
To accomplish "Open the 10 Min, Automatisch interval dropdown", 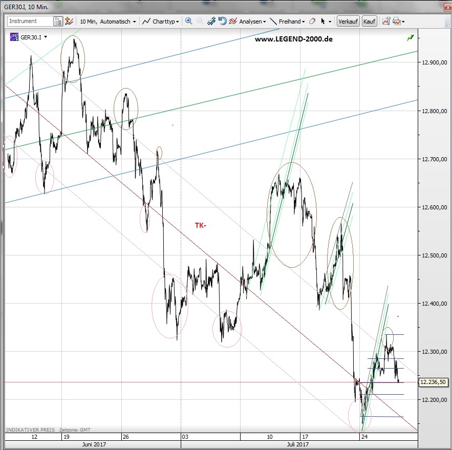I will [108, 22].
